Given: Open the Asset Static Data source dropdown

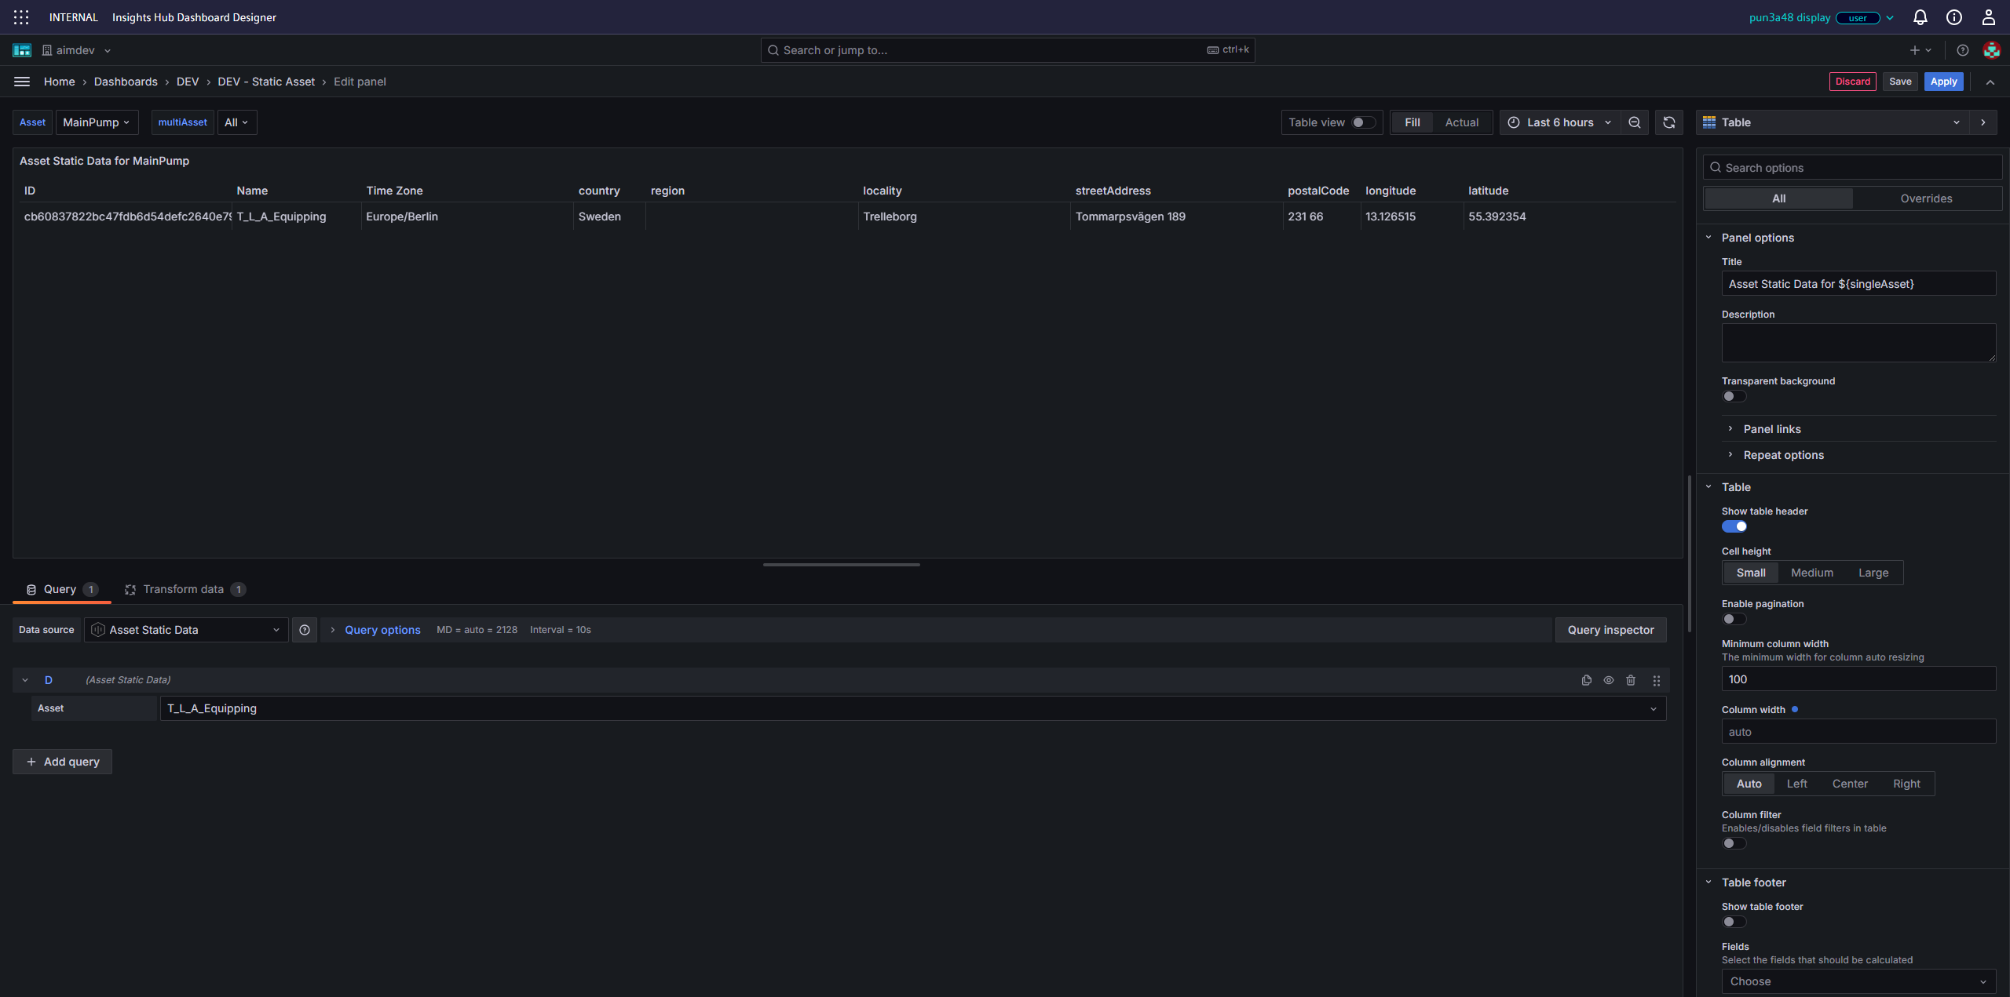Looking at the screenshot, I should coord(186,630).
